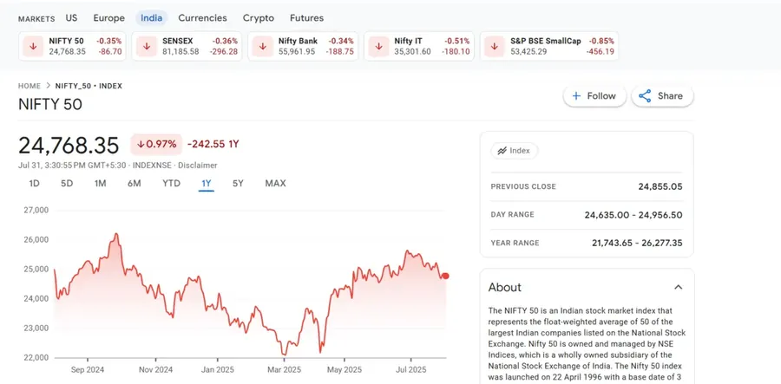Go to HOME breadcrumb link

30,86
